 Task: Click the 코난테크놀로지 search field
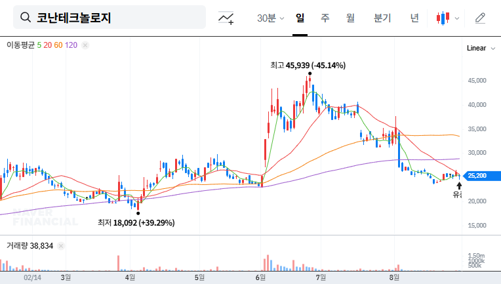(x=110, y=17)
